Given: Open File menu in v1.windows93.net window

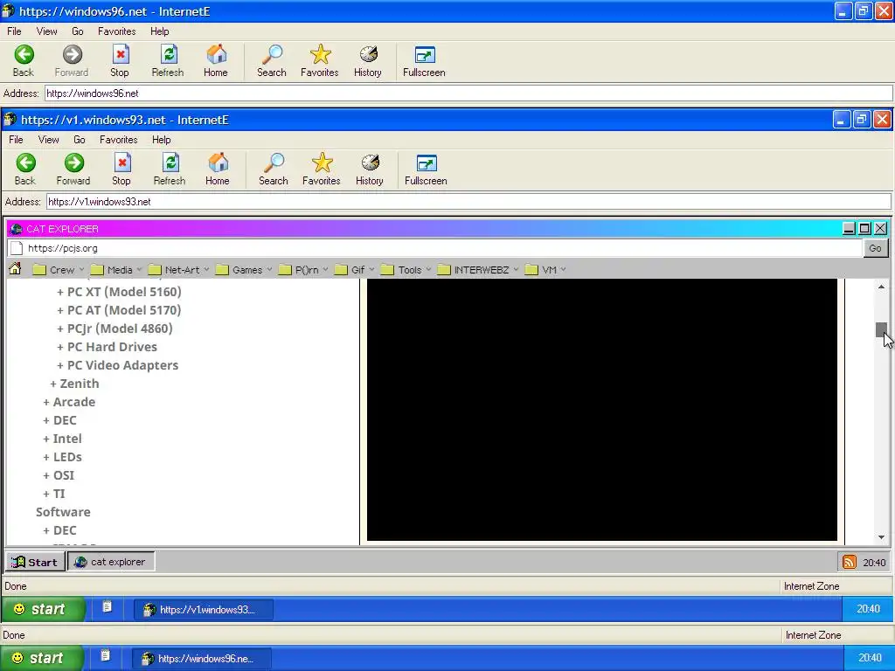Looking at the screenshot, I should 16,140.
